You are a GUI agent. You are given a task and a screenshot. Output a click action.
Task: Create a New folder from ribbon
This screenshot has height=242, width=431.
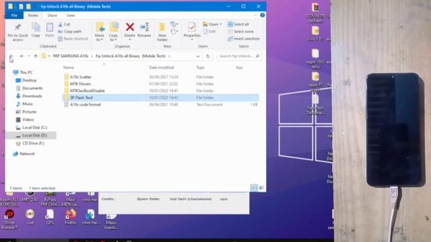coord(162,32)
